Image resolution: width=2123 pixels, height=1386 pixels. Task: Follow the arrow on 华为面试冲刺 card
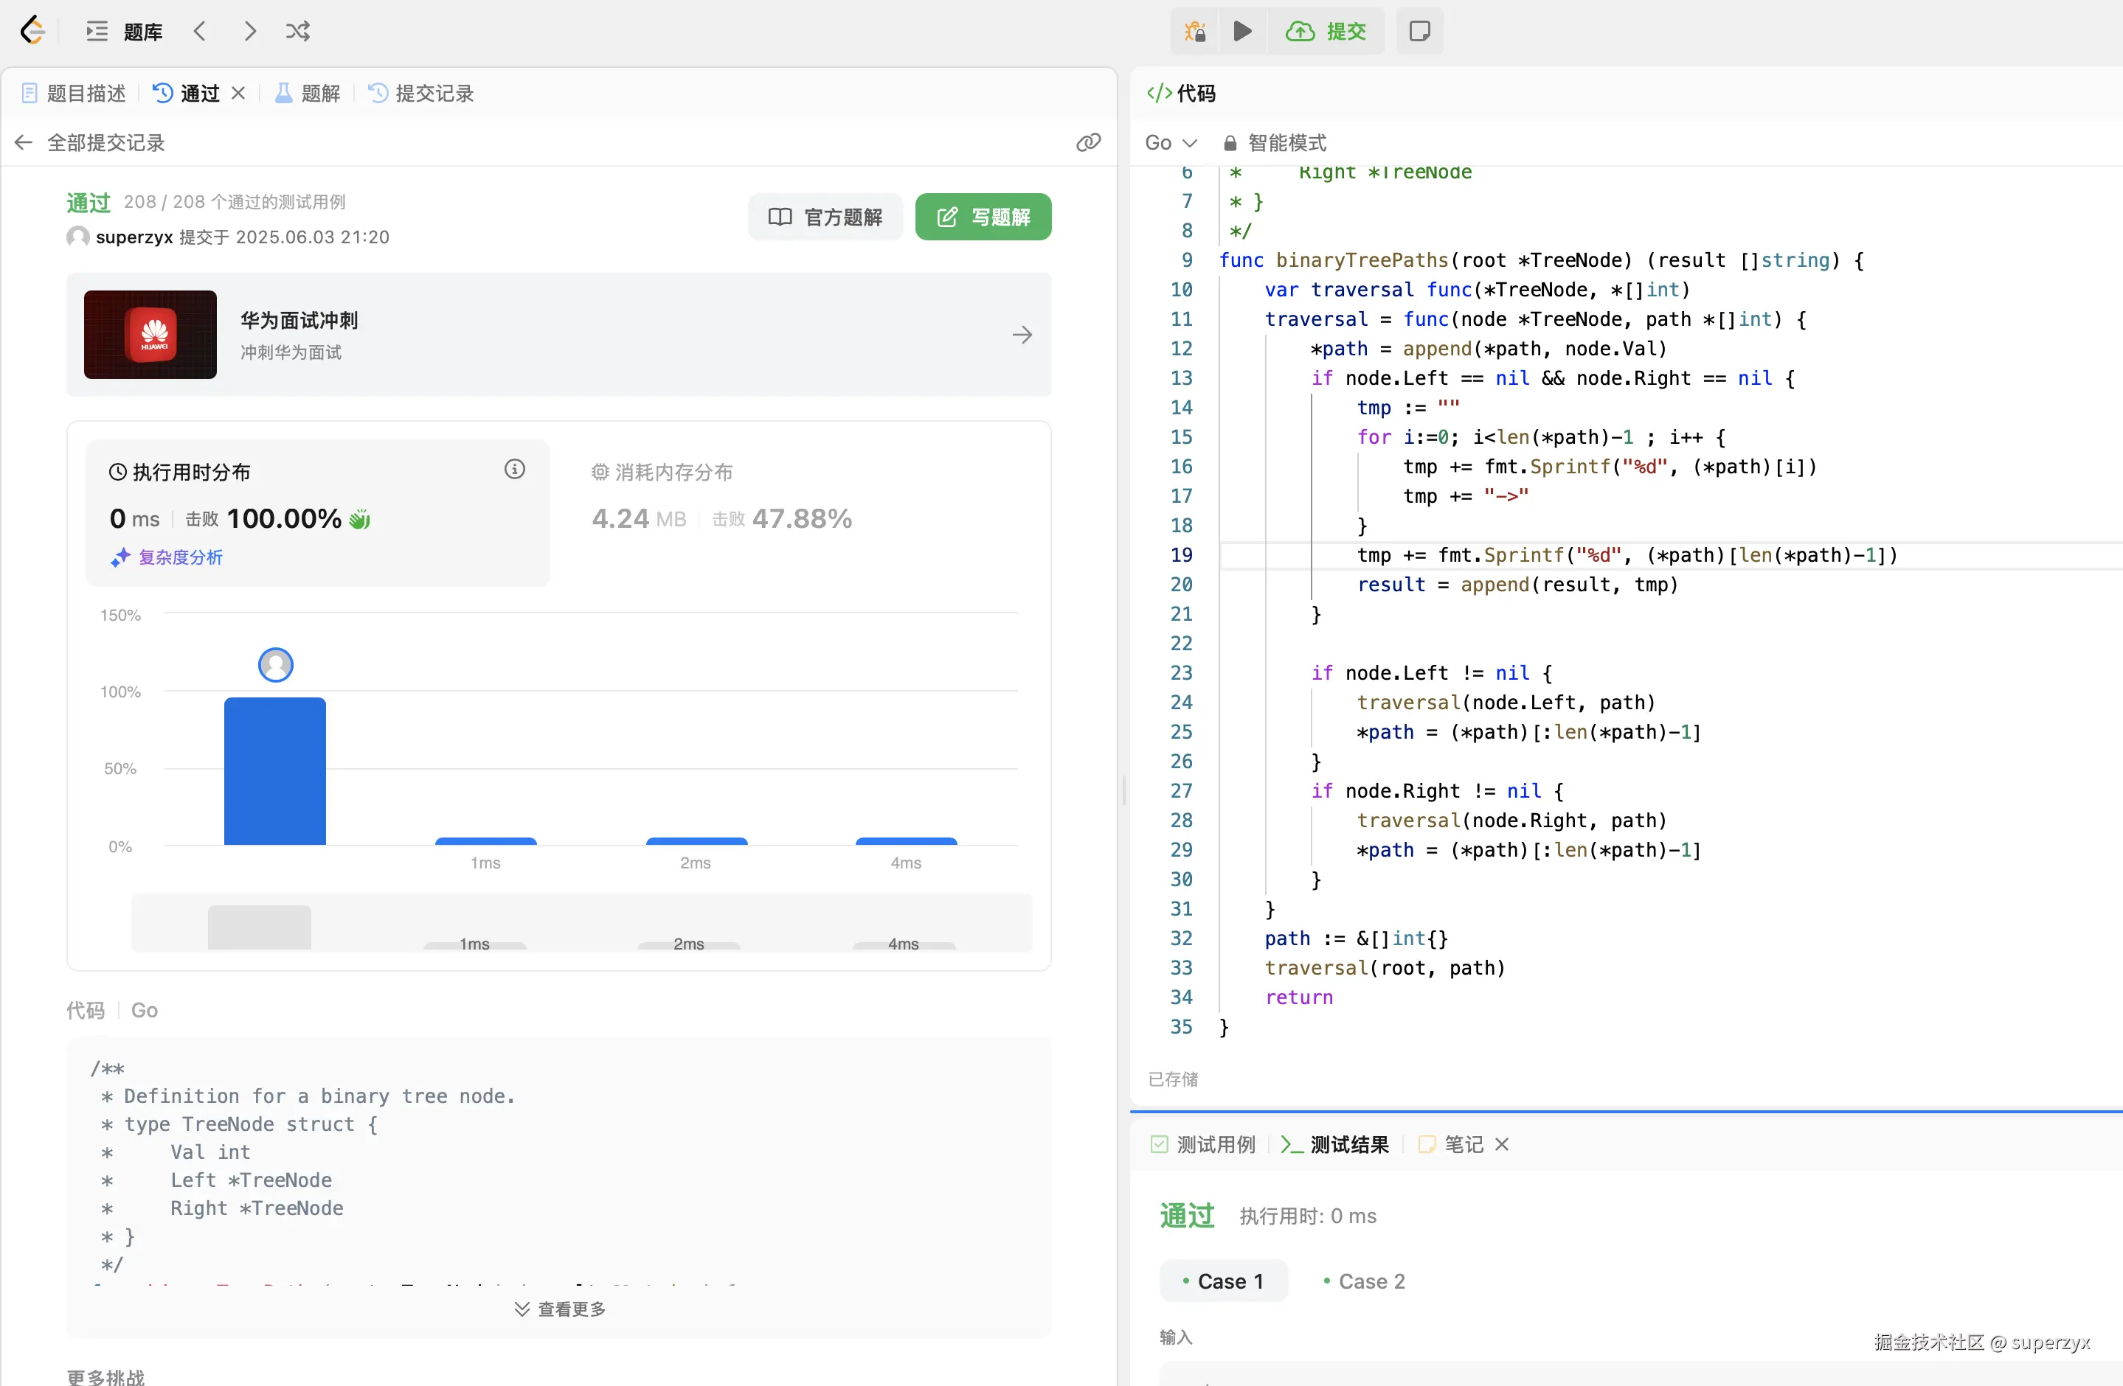coord(1022,334)
